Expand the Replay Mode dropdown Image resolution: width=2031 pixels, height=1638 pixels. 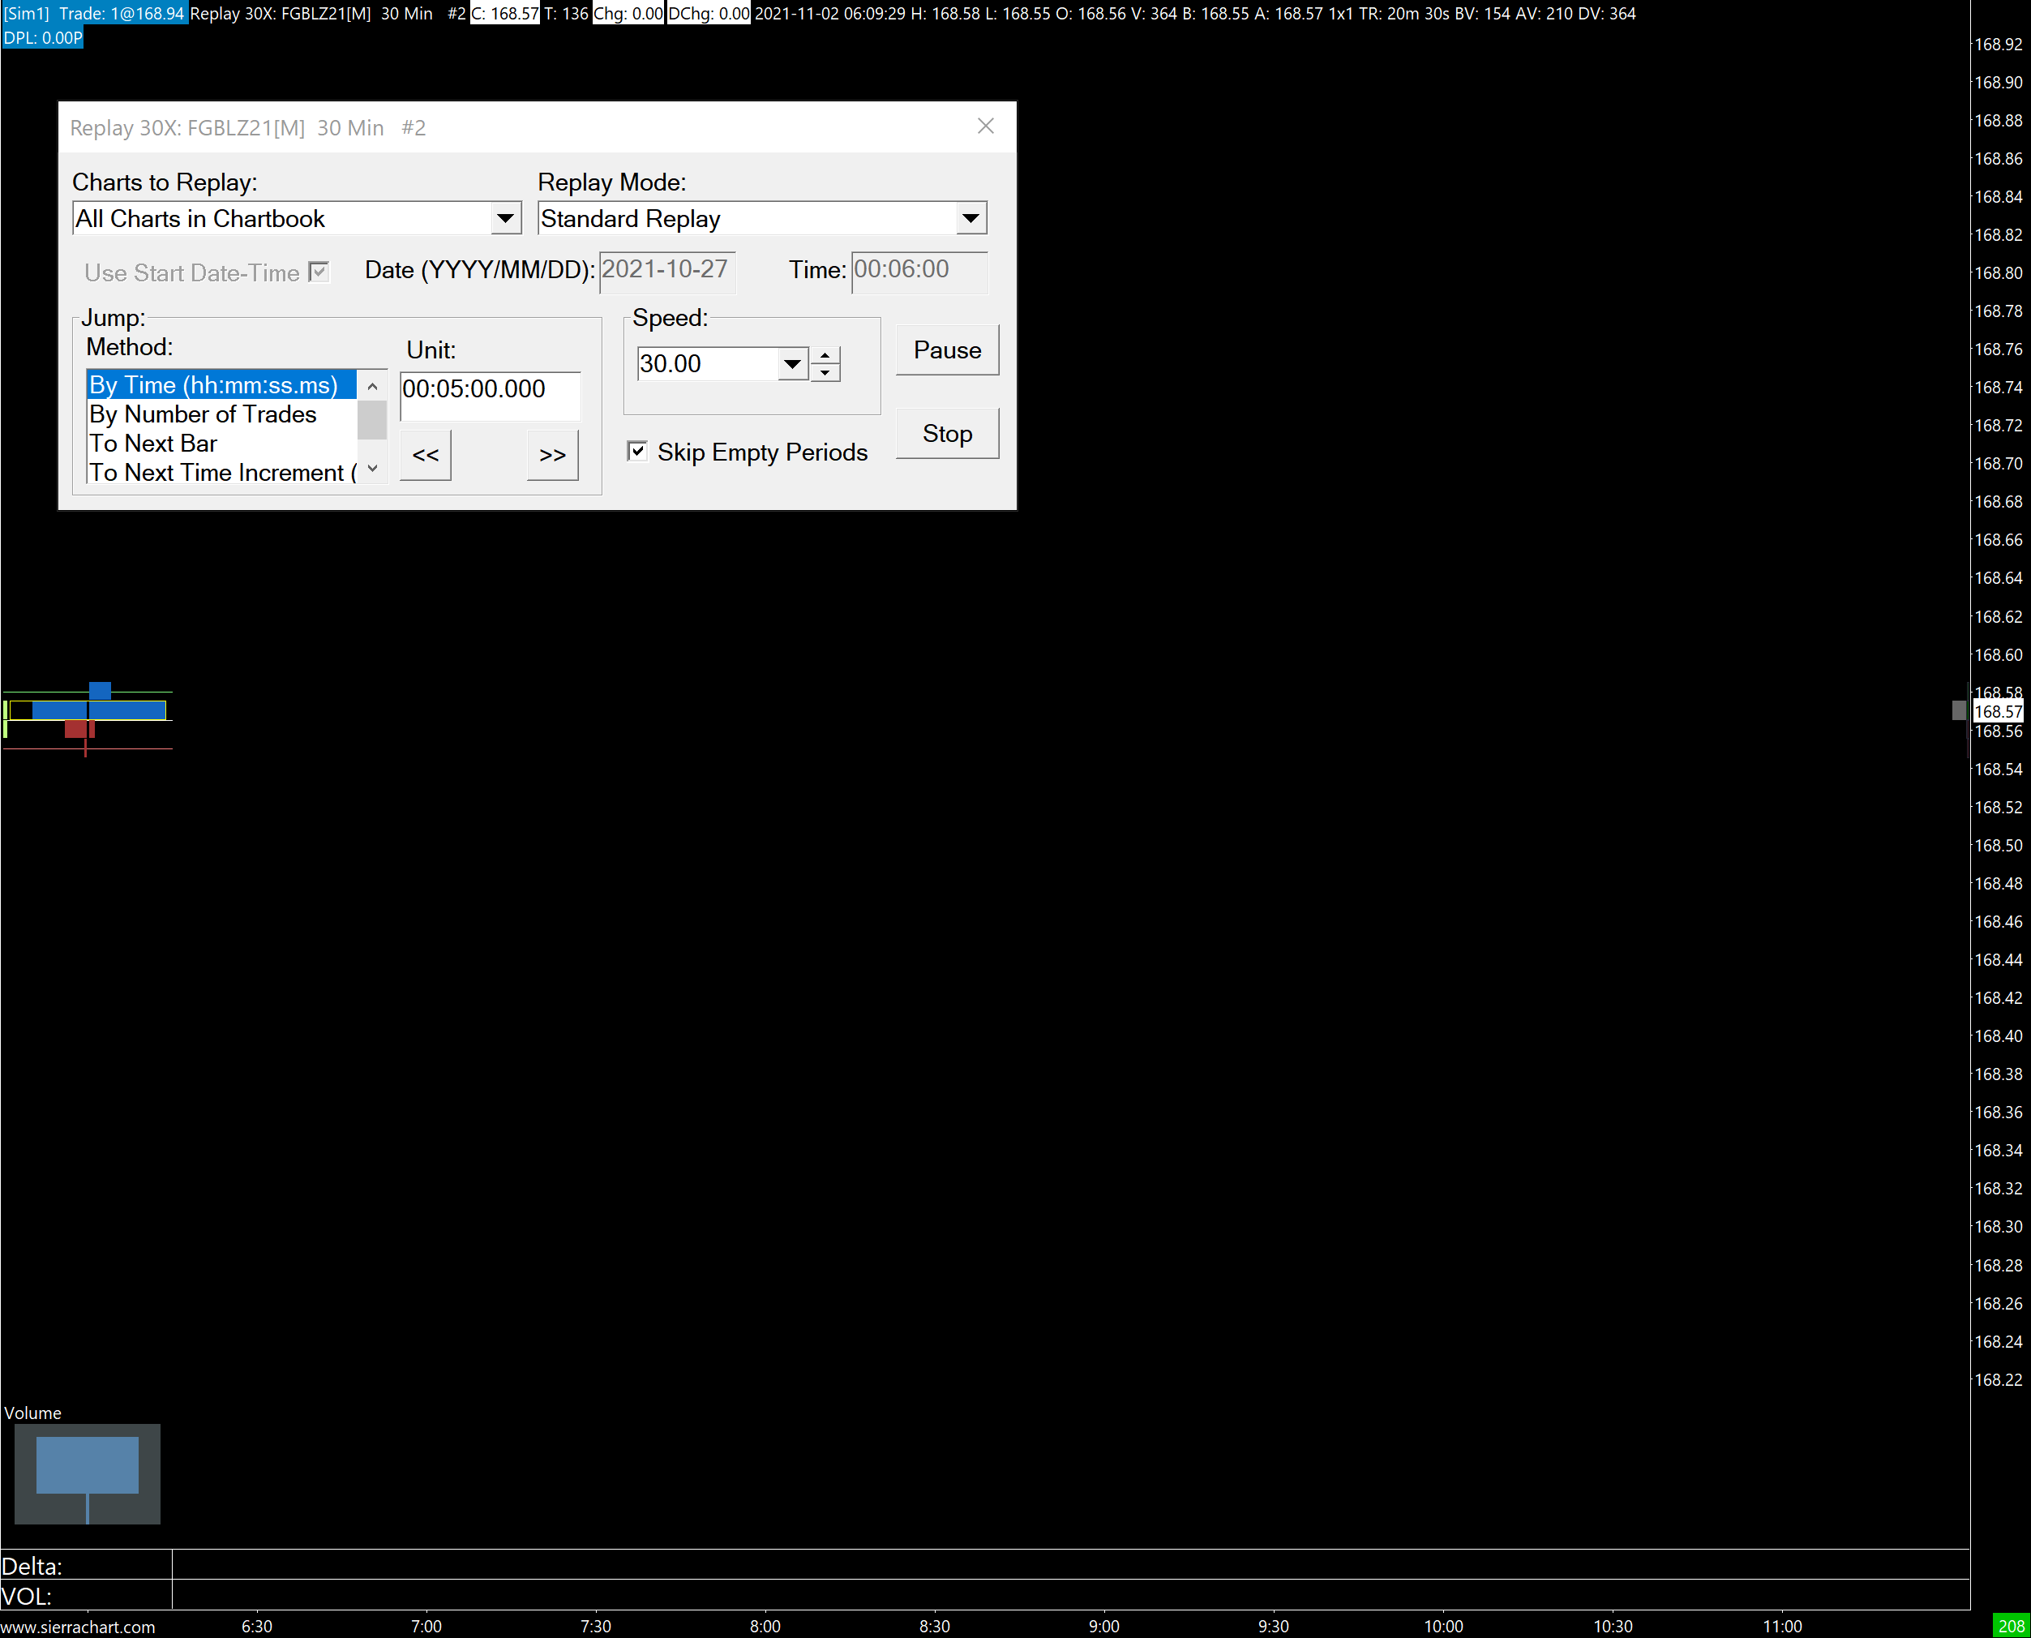coord(970,219)
